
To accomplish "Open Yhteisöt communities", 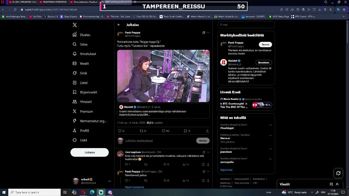I will 82,102.
